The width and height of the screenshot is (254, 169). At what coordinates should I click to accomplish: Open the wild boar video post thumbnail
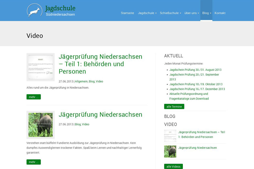click(x=41, y=125)
